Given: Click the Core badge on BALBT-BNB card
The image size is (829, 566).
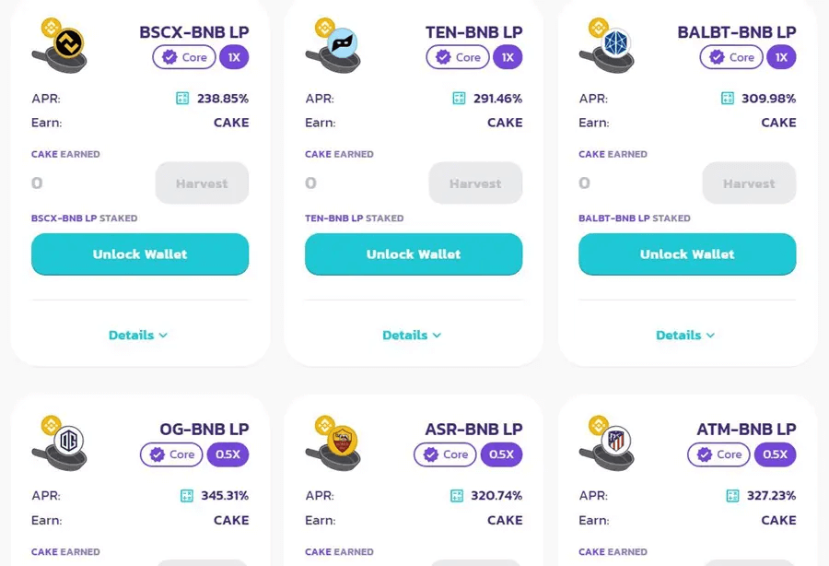Looking at the screenshot, I should pyautogui.click(x=730, y=57).
